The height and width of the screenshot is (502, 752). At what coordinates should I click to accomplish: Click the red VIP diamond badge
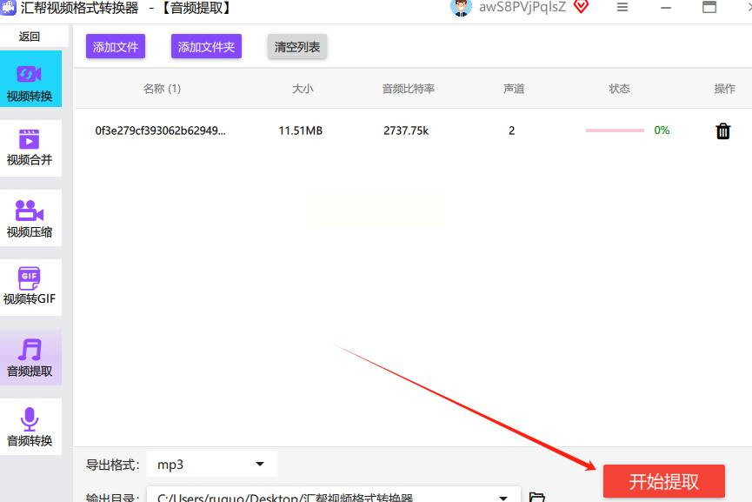tap(582, 7)
